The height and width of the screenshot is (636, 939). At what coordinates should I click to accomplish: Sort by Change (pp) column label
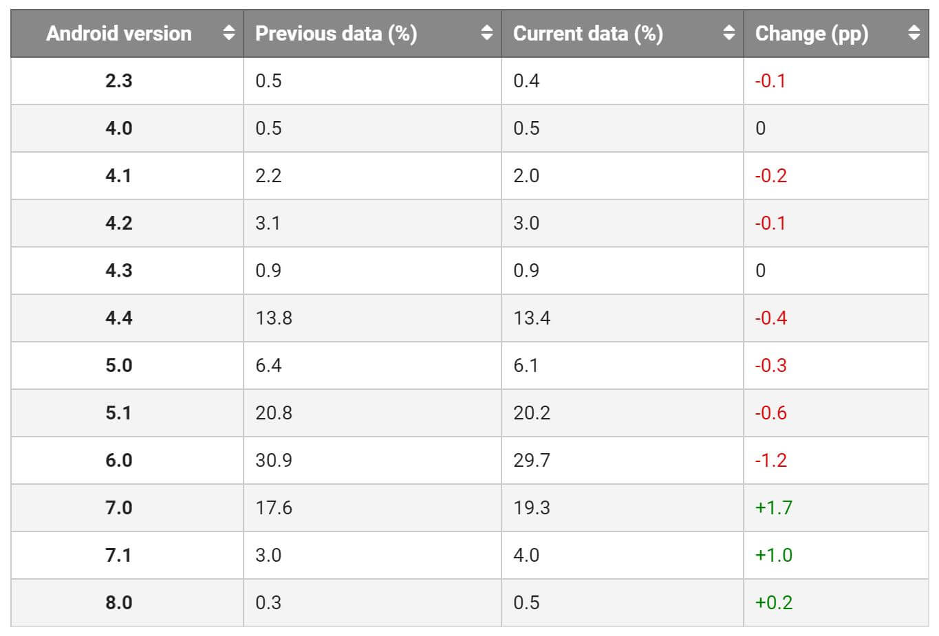click(x=812, y=33)
